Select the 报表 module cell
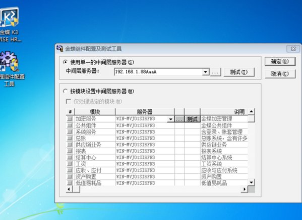 pos(95,151)
